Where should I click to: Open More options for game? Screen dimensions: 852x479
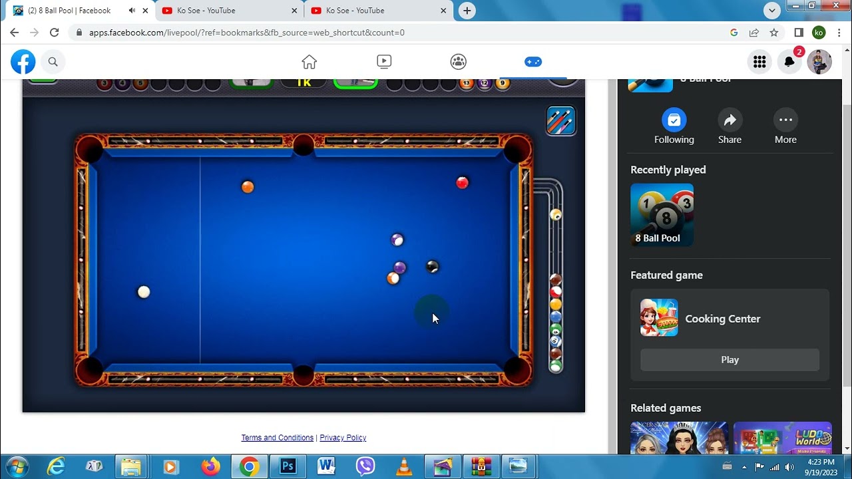click(785, 126)
